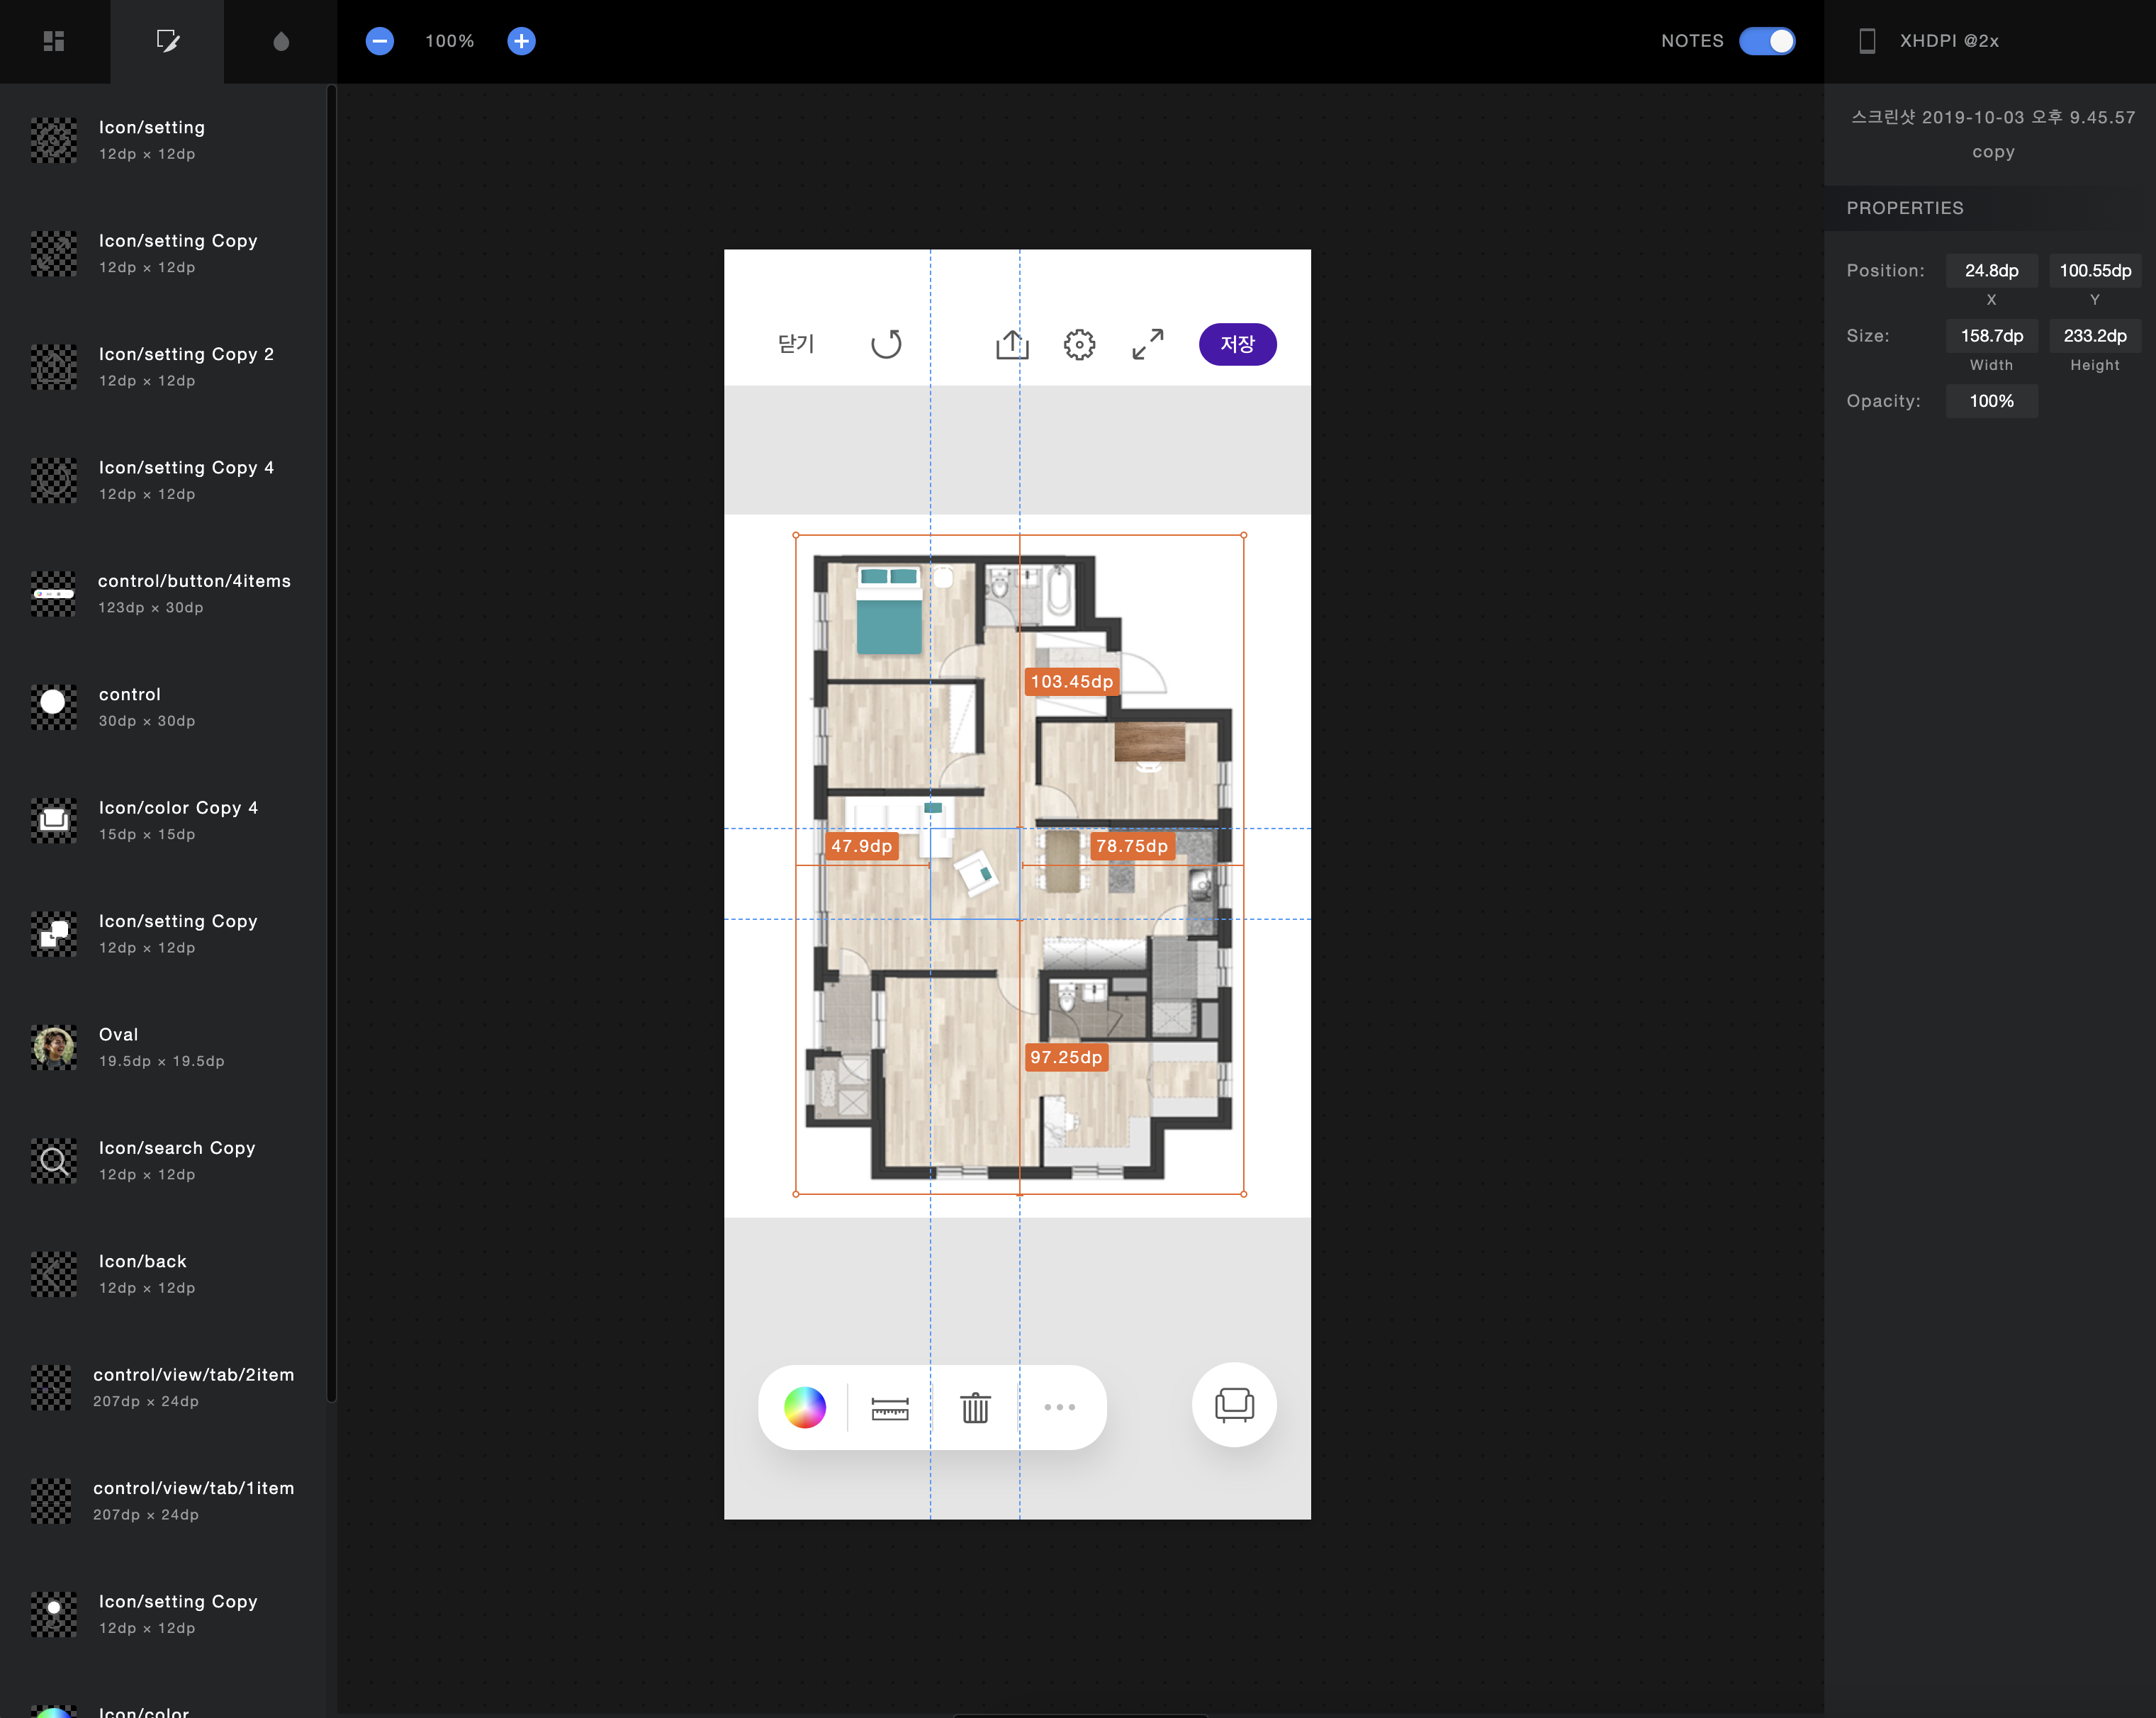The image size is (2156, 1718).
Task: Toggle the NOTES switch off
Action: [1767, 41]
